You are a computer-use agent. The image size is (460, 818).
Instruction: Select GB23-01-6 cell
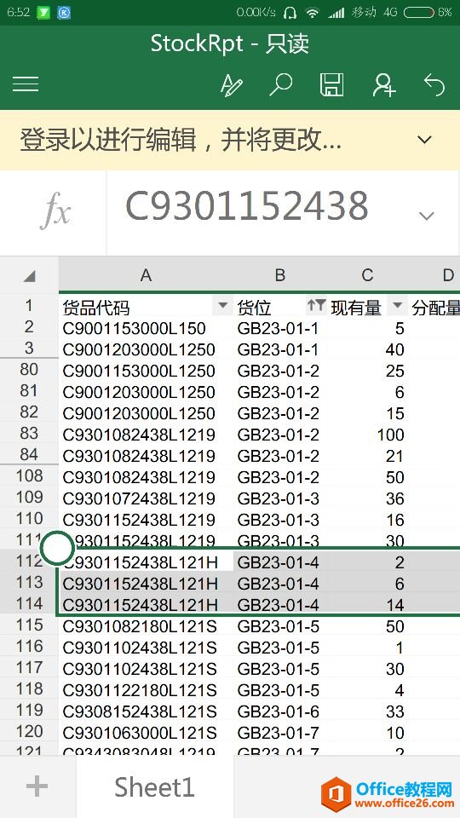coord(280,712)
